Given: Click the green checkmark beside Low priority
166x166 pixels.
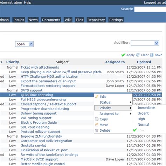Looking at the screenshot, I should click(x=135, y=130).
